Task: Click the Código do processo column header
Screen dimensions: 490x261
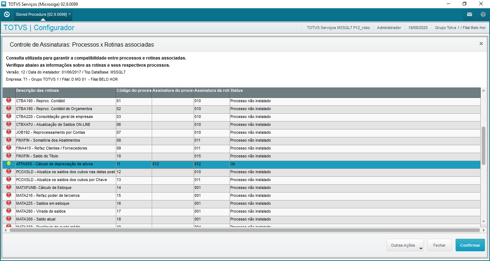Action: pyautogui.click(x=134, y=92)
